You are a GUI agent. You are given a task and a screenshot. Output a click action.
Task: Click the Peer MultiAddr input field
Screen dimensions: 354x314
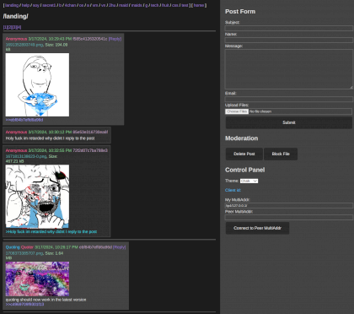(x=289, y=218)
